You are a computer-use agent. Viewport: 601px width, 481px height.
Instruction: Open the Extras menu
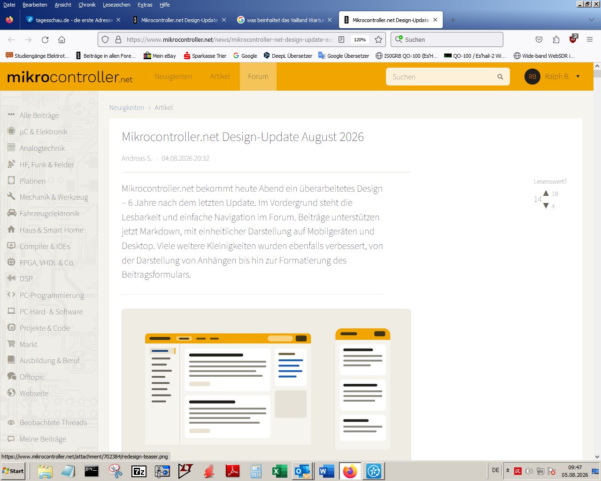(x=145, y=5)
